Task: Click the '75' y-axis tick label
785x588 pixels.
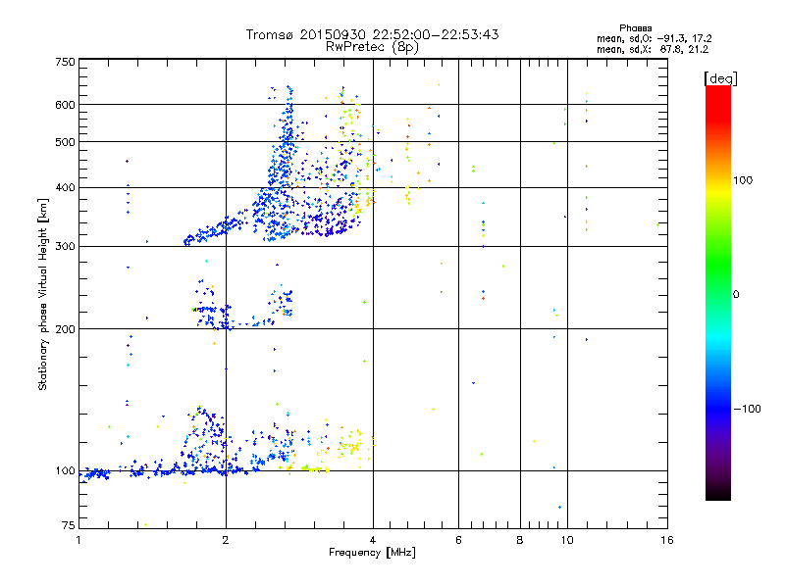Action: pos(69,525)
